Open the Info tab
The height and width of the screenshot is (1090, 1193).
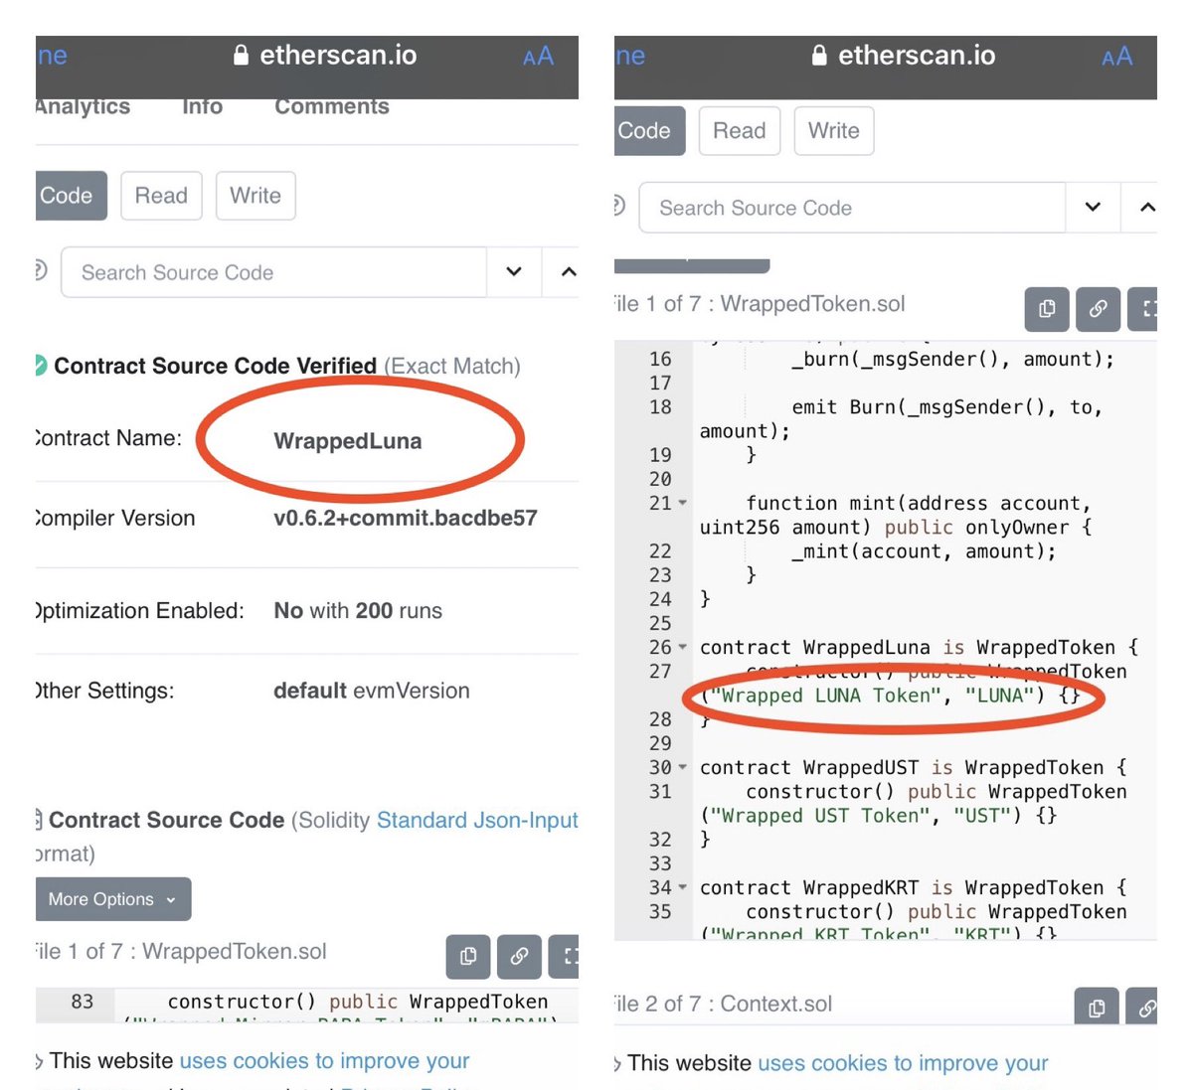(x=203, y=106)
